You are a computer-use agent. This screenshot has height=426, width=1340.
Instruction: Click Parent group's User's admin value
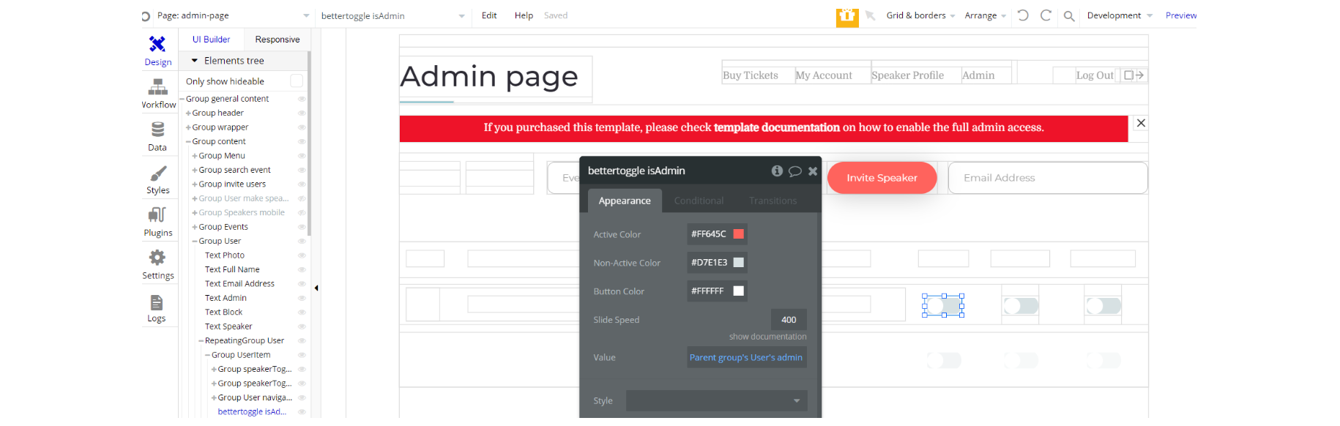coord(746,357)
